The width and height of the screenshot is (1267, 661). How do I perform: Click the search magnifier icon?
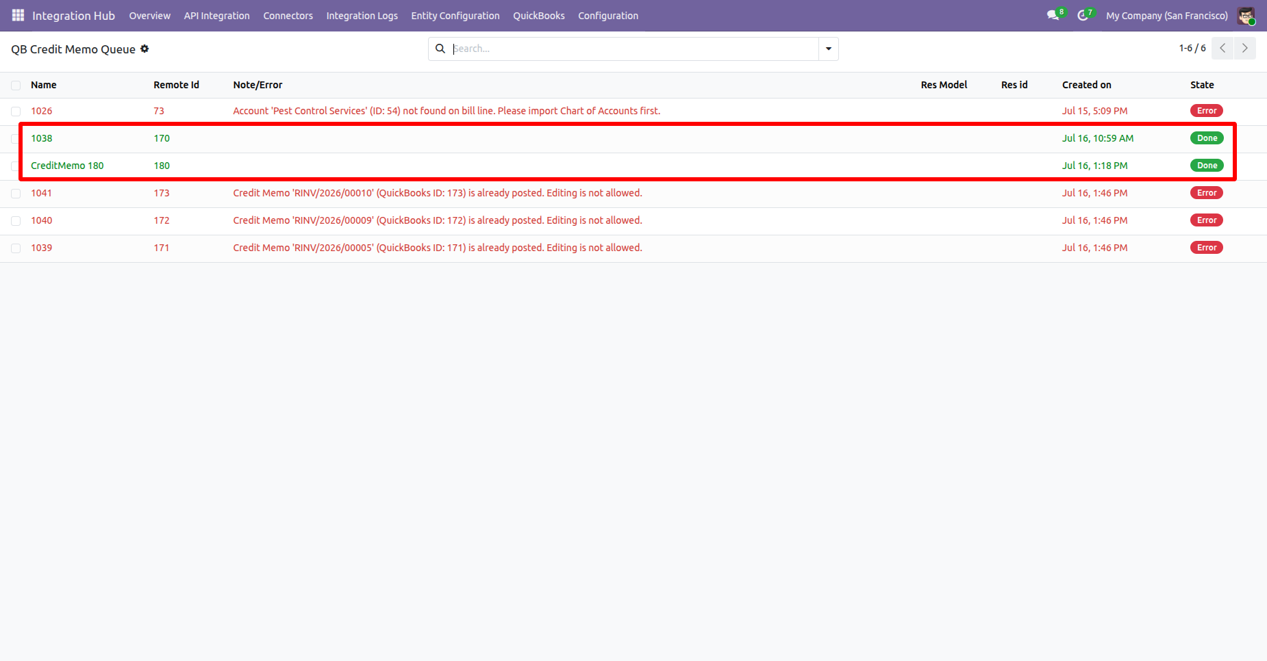coord(440,49)
